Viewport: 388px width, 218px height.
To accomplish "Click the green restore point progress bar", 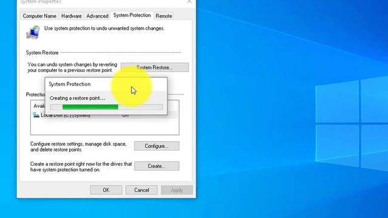I will (x=106, y=107).
